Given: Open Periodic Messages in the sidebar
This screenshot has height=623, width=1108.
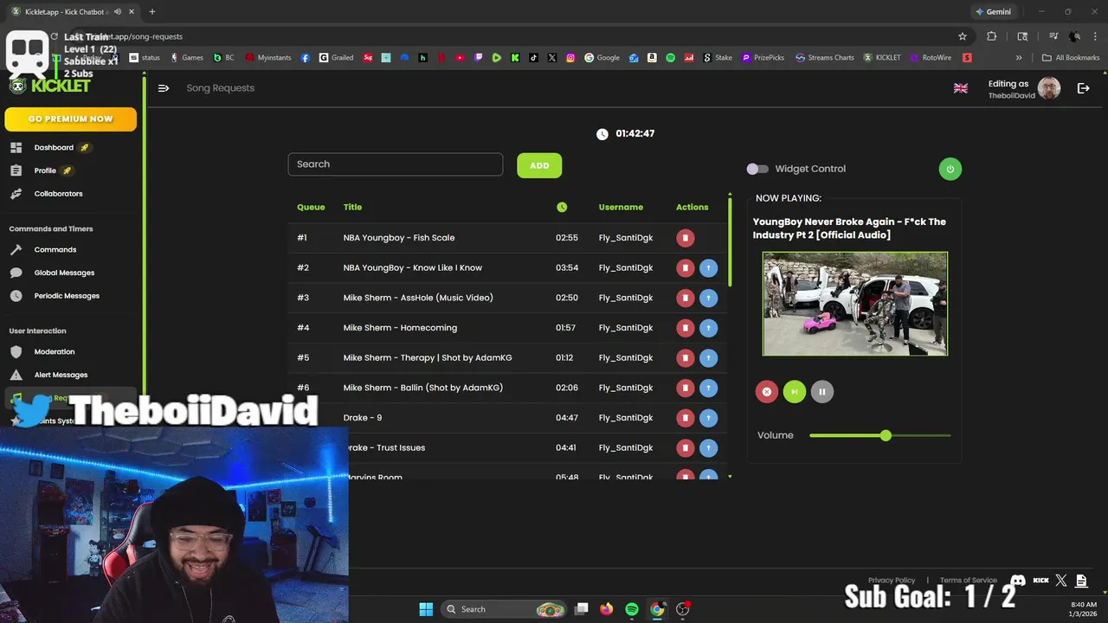Looking at the screenshot, I should 67,296.
